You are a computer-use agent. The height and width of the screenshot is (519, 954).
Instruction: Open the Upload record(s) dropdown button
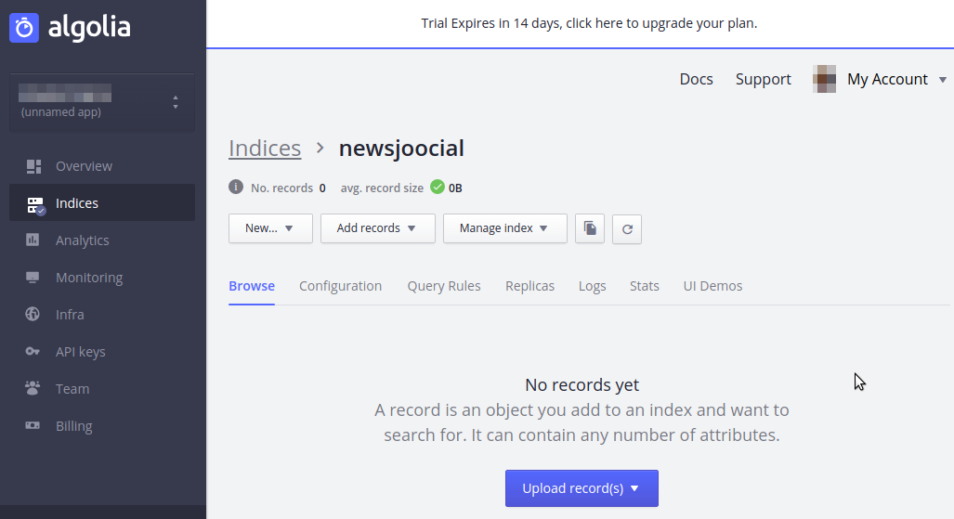pos(582,488)
